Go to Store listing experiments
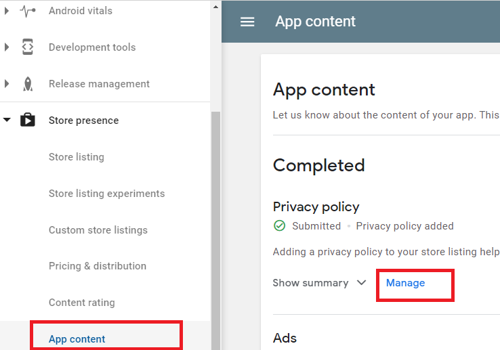This screenshot has height=350, width=500. point(106,194)
